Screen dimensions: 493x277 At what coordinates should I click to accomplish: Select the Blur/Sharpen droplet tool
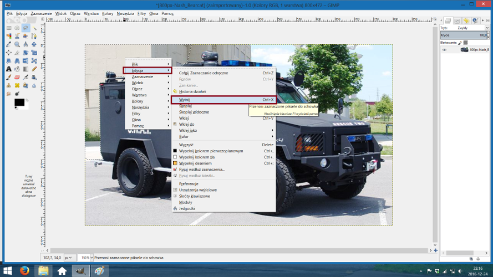[34, 85]
